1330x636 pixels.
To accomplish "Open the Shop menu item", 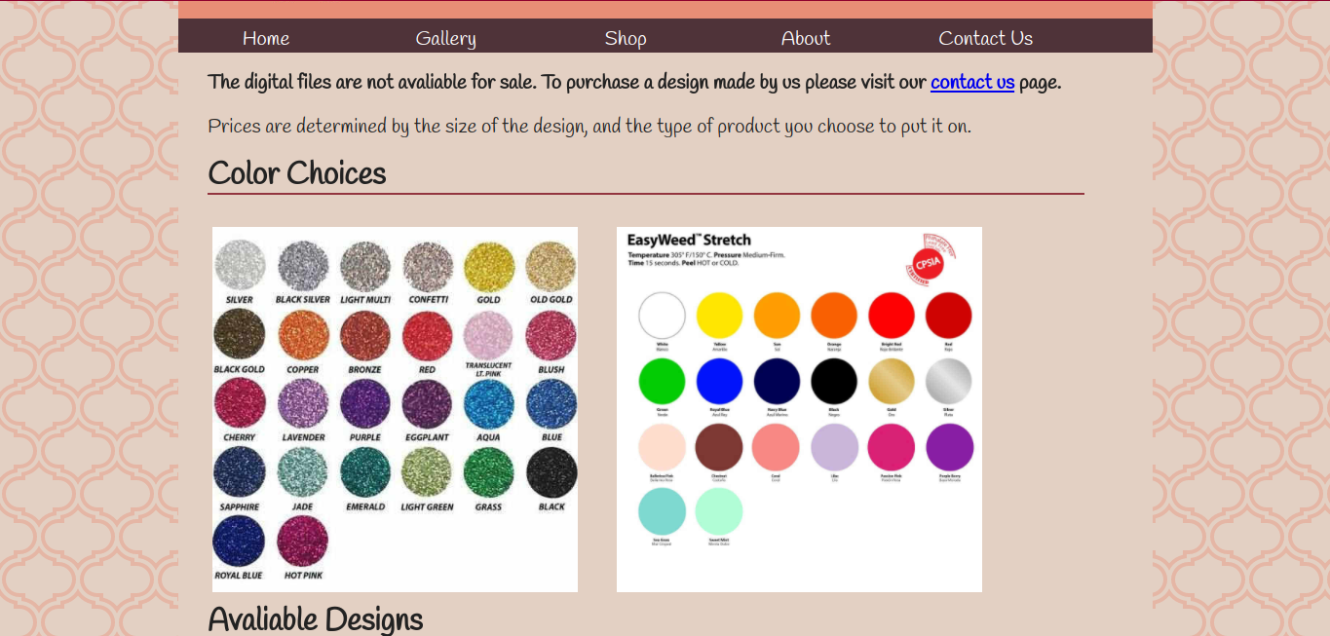I will coord(626,38).
